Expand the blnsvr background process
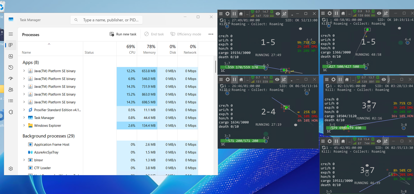This screenshot has height=194, width=414. point(24,160)
